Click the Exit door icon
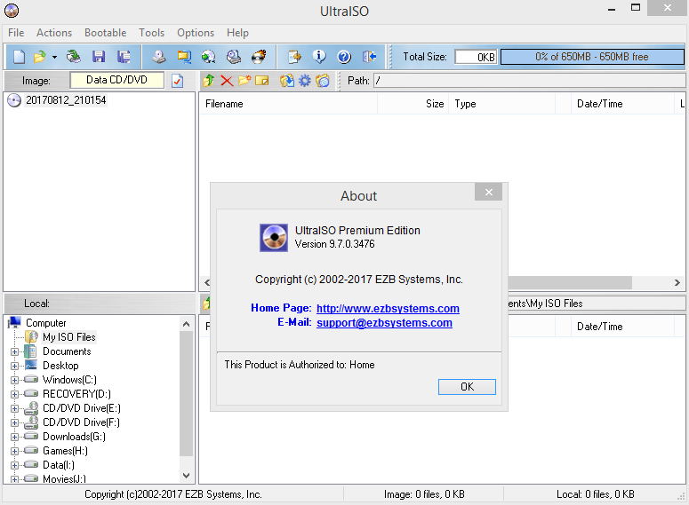The image size is (689, 505). coord(369,57)
